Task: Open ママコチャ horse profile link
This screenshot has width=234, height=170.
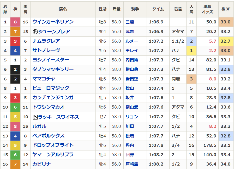Action: click(44, 79)
